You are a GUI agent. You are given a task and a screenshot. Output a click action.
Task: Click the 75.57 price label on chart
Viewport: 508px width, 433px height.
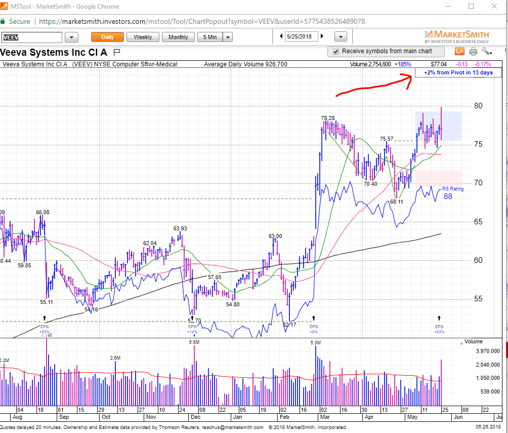[387, 139]
